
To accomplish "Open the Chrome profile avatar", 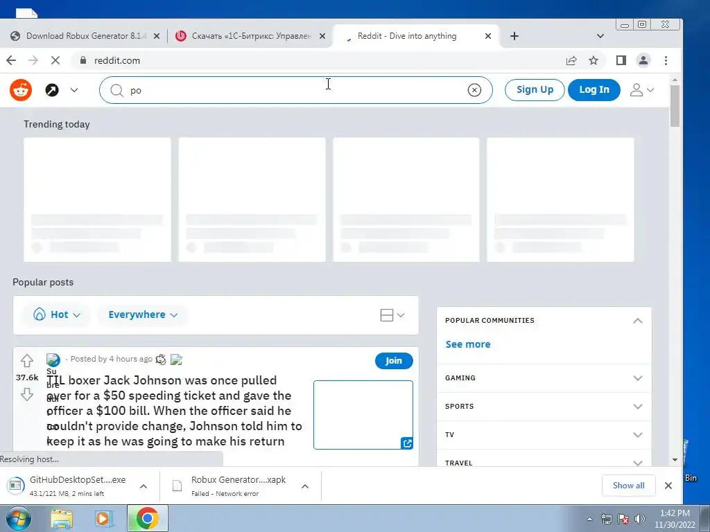I will pos(643,60).
